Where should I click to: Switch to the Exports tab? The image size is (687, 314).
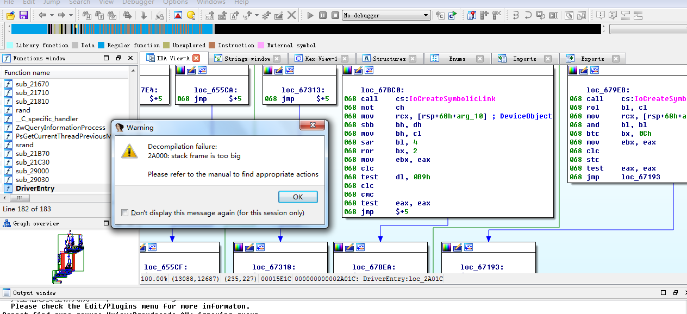tap(592, 59)
